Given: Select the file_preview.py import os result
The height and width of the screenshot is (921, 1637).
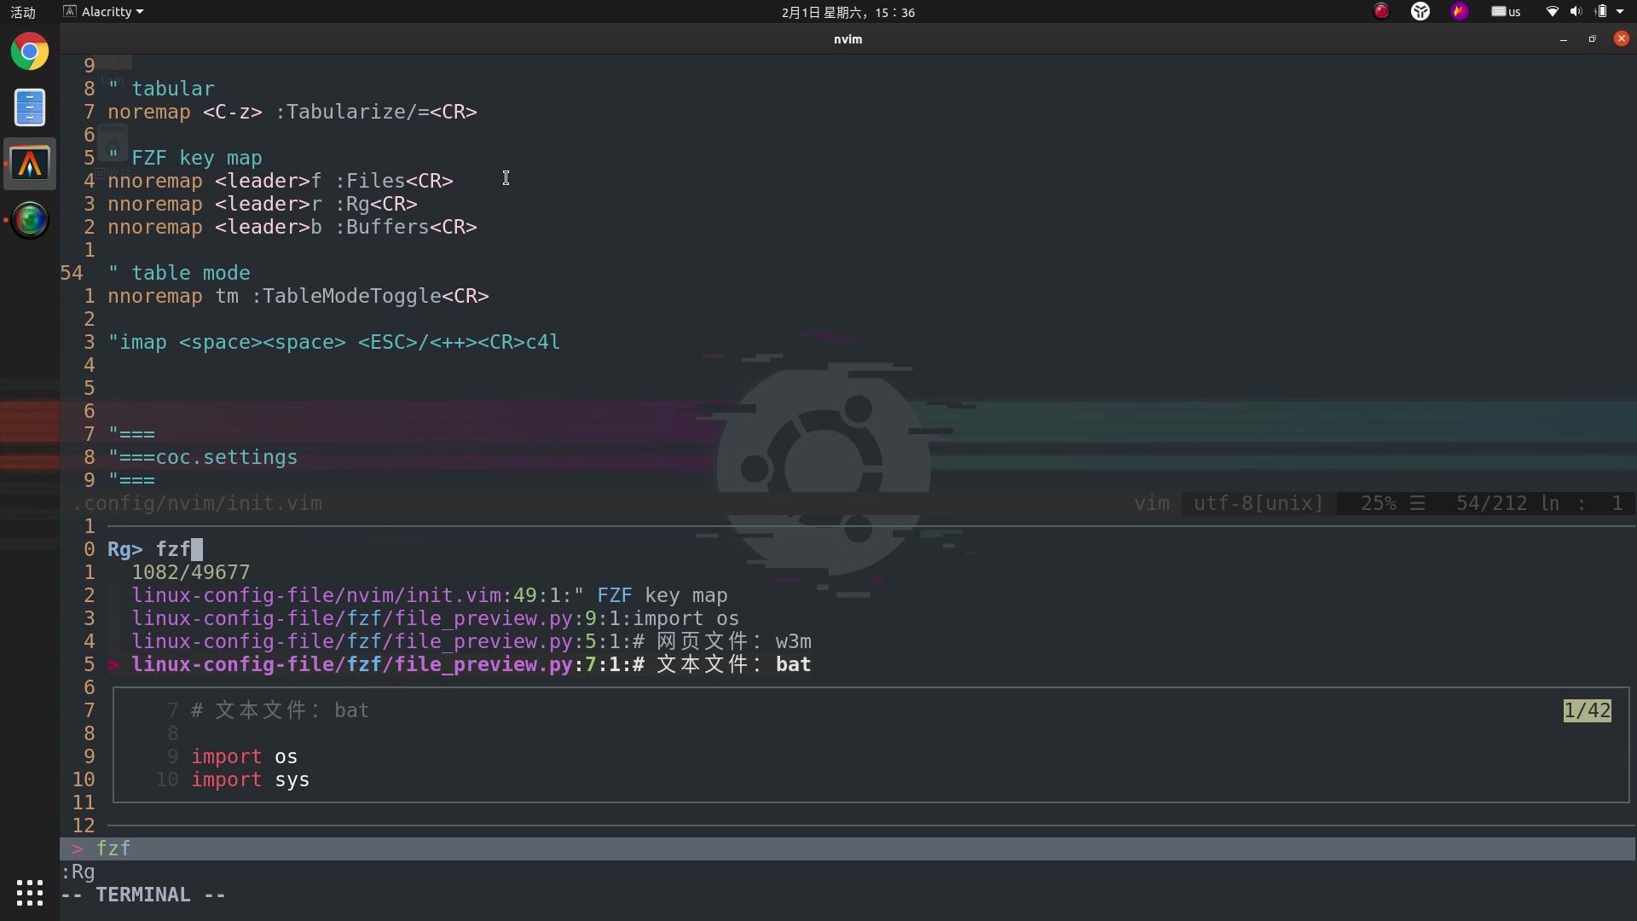Looking at the screenshot, I should click(435, 619).
